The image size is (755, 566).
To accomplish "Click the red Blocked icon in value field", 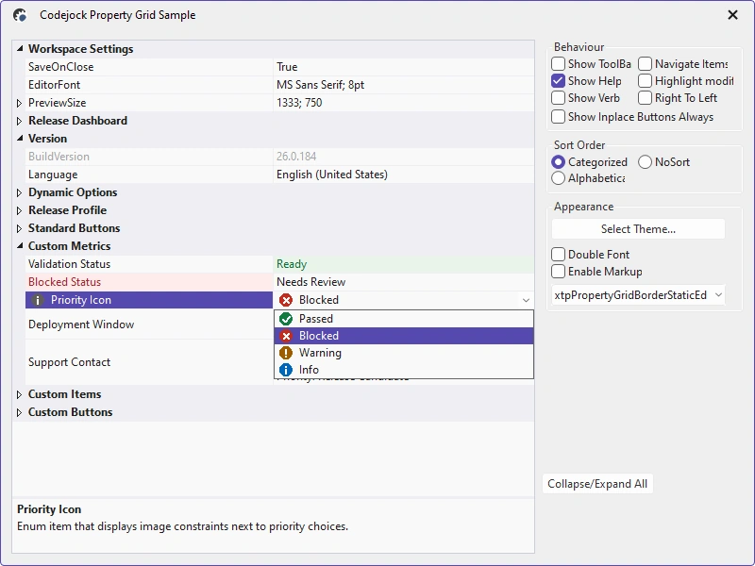I will click(286, 300).
